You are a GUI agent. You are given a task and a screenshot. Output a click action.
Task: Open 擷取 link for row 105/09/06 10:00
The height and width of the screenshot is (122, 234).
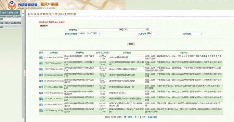coord(41,63)
